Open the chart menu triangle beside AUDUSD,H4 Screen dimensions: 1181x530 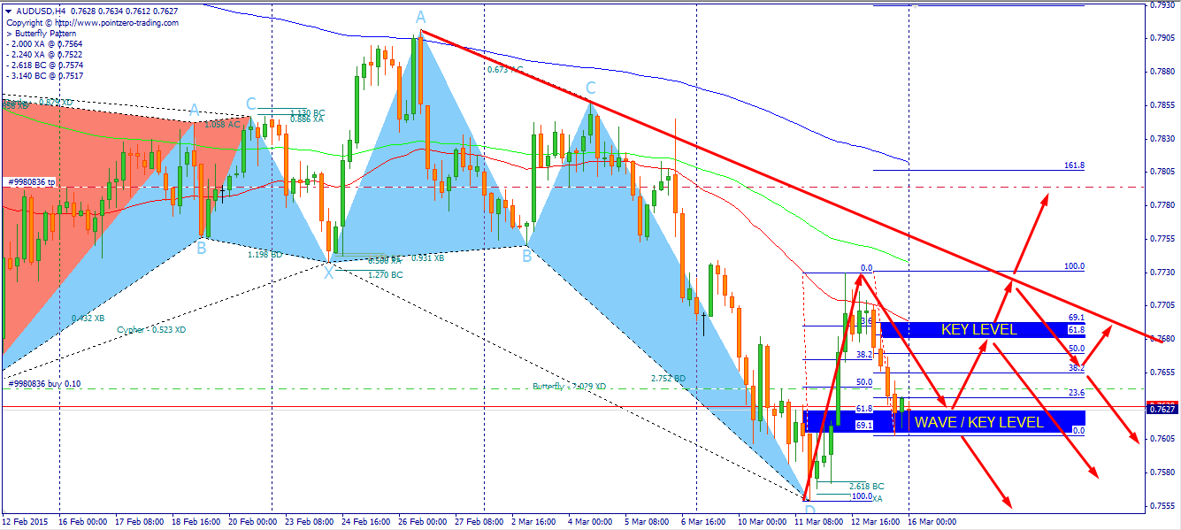[8, 11]
